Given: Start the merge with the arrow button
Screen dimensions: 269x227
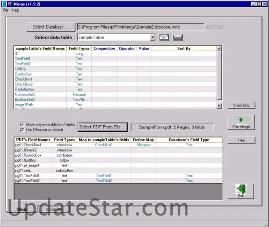Looking at the screenshot, I should [x=241, y=122].
